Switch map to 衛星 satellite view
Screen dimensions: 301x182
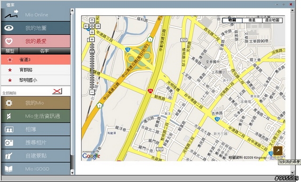pos(252,20)
